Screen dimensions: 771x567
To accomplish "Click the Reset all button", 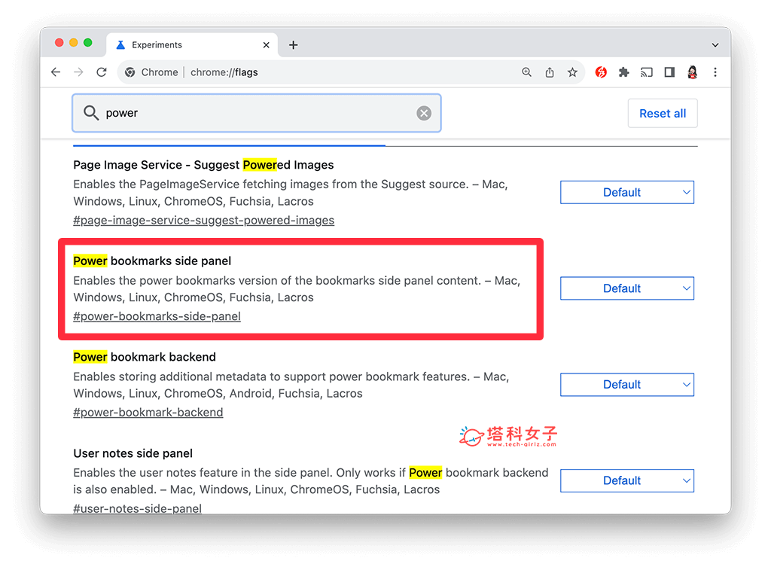I will click(663, 113).
